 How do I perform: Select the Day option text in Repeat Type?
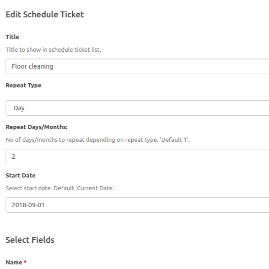point(19,108)
